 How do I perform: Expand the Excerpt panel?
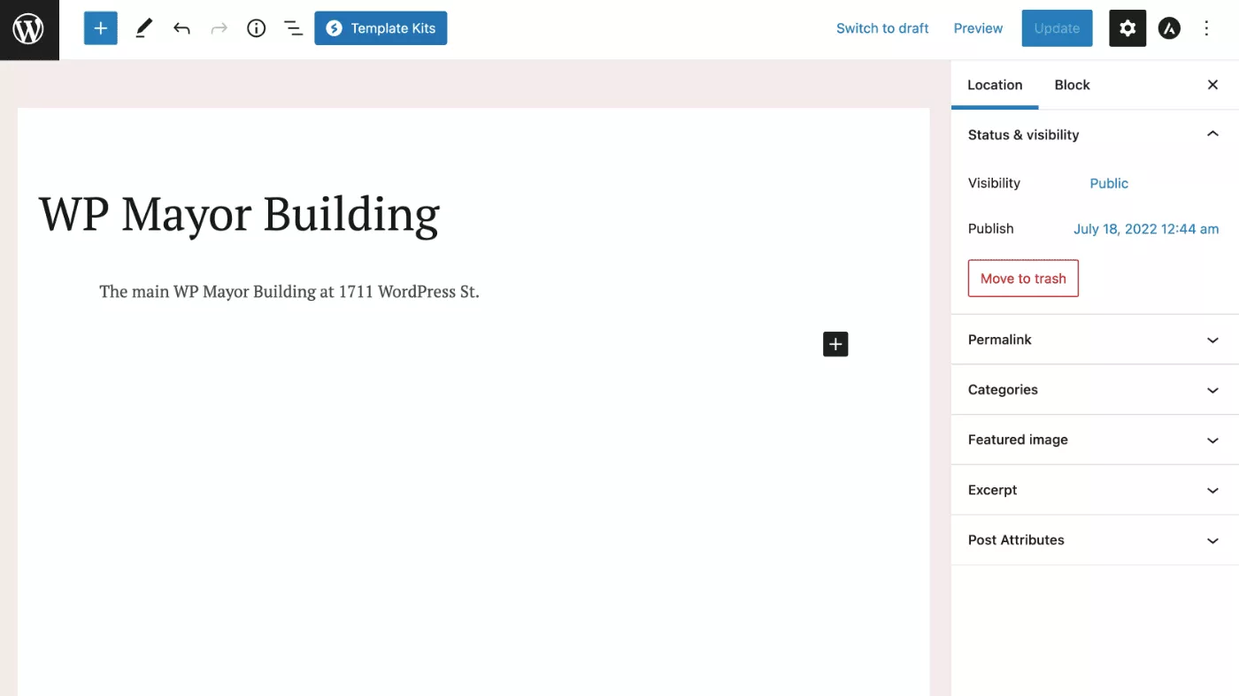(1095, 490)
